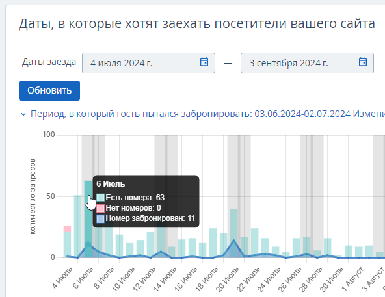Click the 1 Август axis label
The height and width of the screenshot is (297, 385).
352,279
